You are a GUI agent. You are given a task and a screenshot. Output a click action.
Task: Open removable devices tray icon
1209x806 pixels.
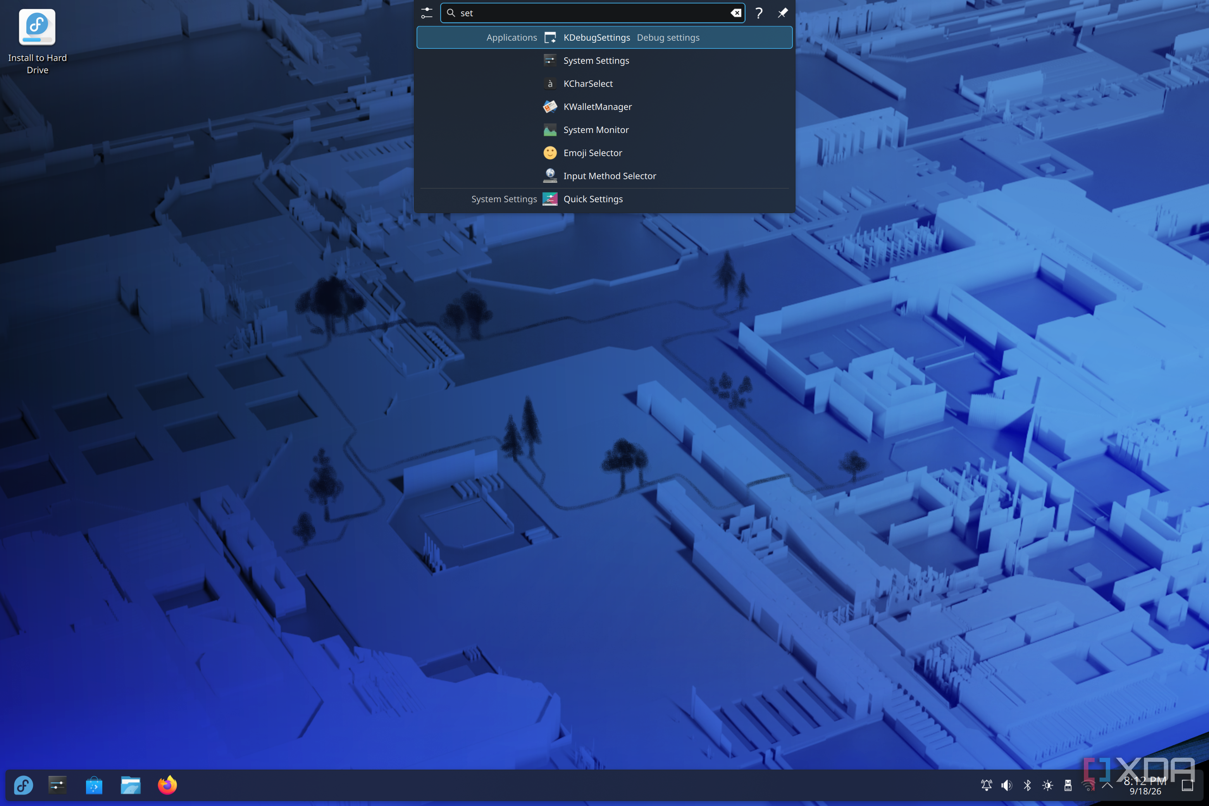(x=1068, y=785)
